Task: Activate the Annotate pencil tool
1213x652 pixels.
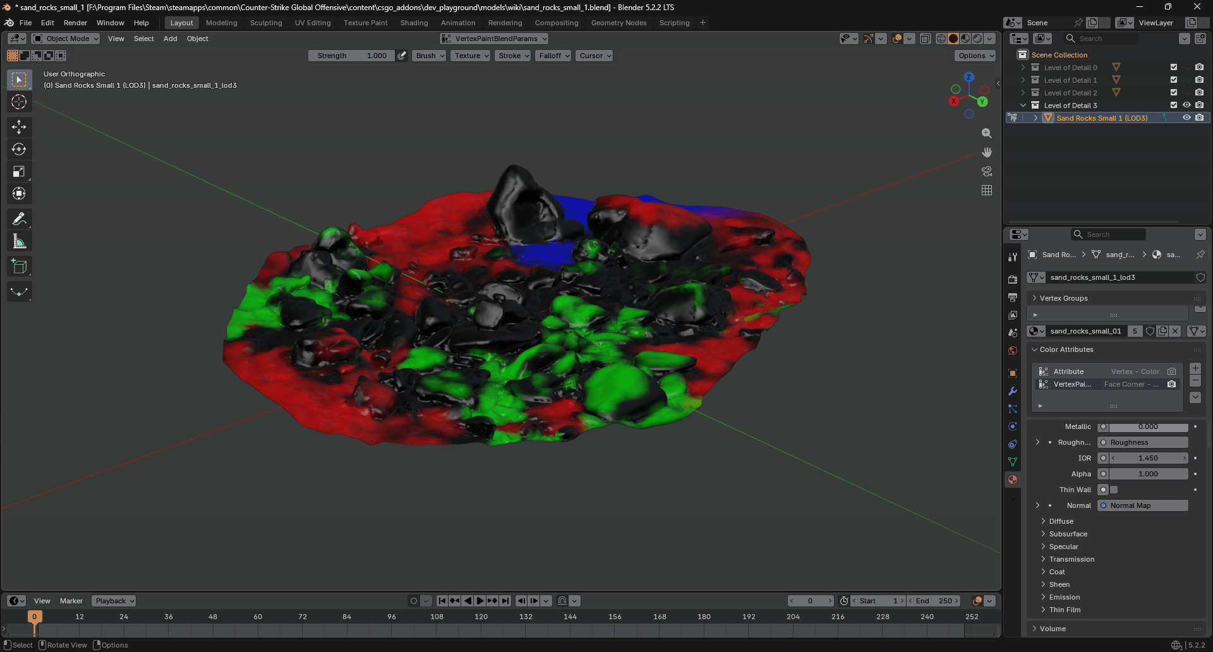Action: click(19, 219)
